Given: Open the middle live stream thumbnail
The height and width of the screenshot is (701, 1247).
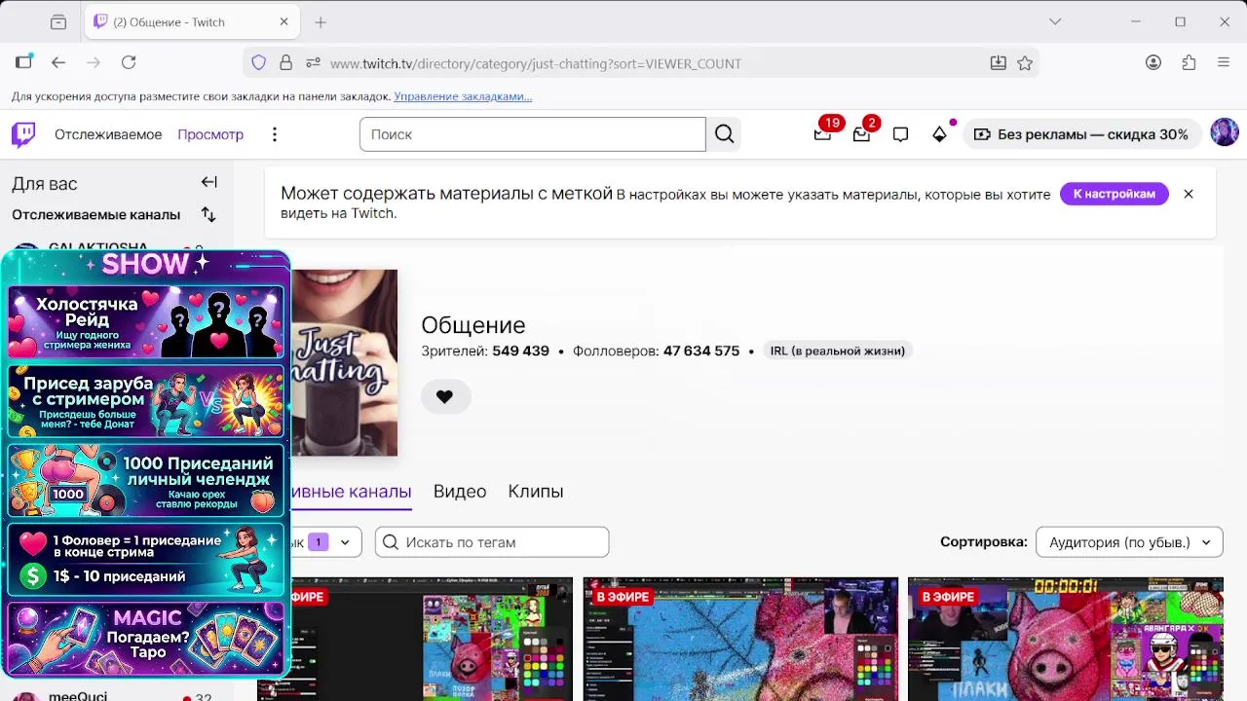Looking at the screenshot, I should click(x=740, y=639).
